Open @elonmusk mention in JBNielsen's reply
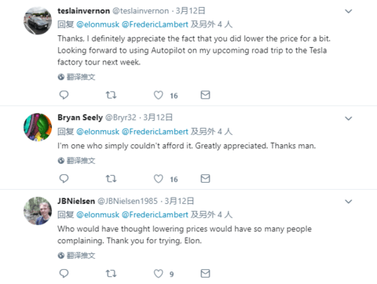 [x=97, y=215]
